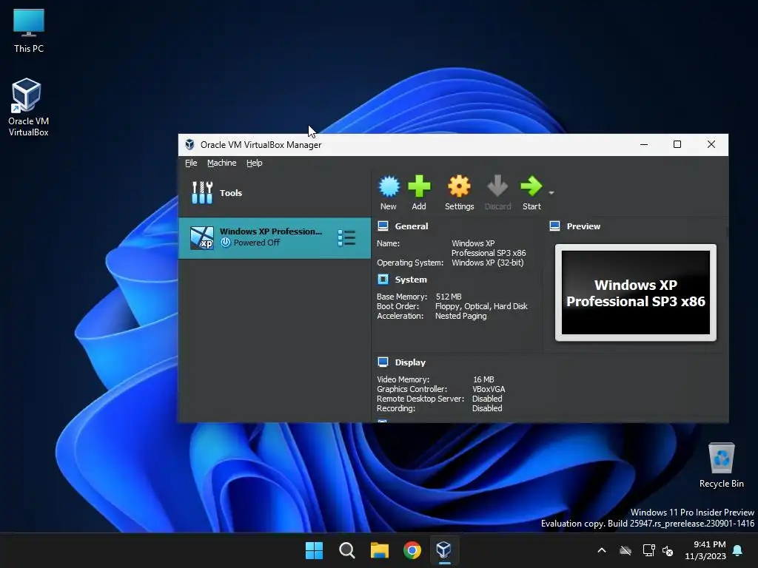Click the muted volume tray icon
Image resolution: width=758 pixels, height=568 pixels.
668,550
